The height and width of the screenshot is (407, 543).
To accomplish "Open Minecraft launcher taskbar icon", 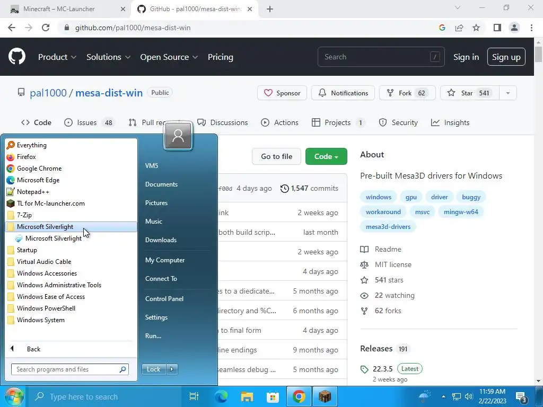I will pos(325,396).
